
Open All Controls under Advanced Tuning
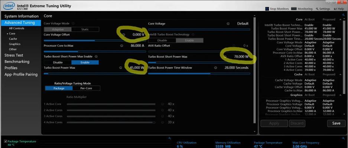click(x=17, y=28)
